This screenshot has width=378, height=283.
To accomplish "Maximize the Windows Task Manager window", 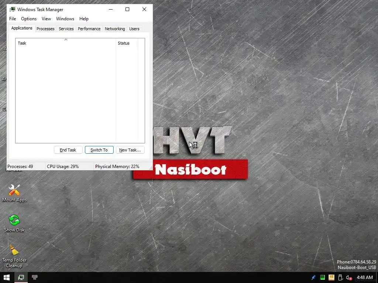I will click(127, 9).
